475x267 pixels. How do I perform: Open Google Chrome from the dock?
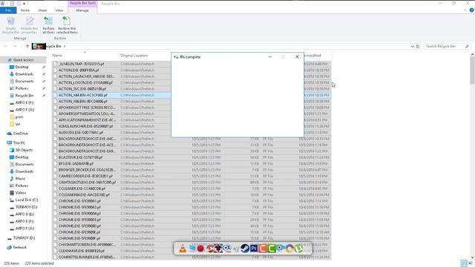tap(289, 248)
